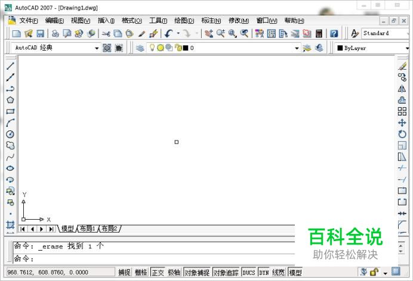Click the black ByLayer color square
The image size is (413, 281).
340,48
